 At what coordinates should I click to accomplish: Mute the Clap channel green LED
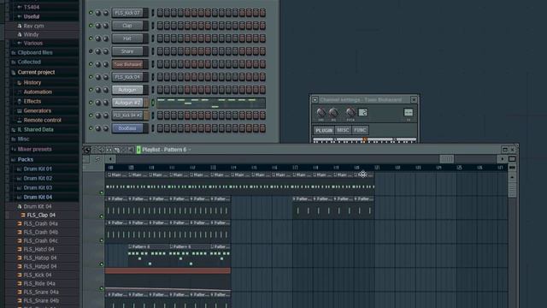pos(91,26)
